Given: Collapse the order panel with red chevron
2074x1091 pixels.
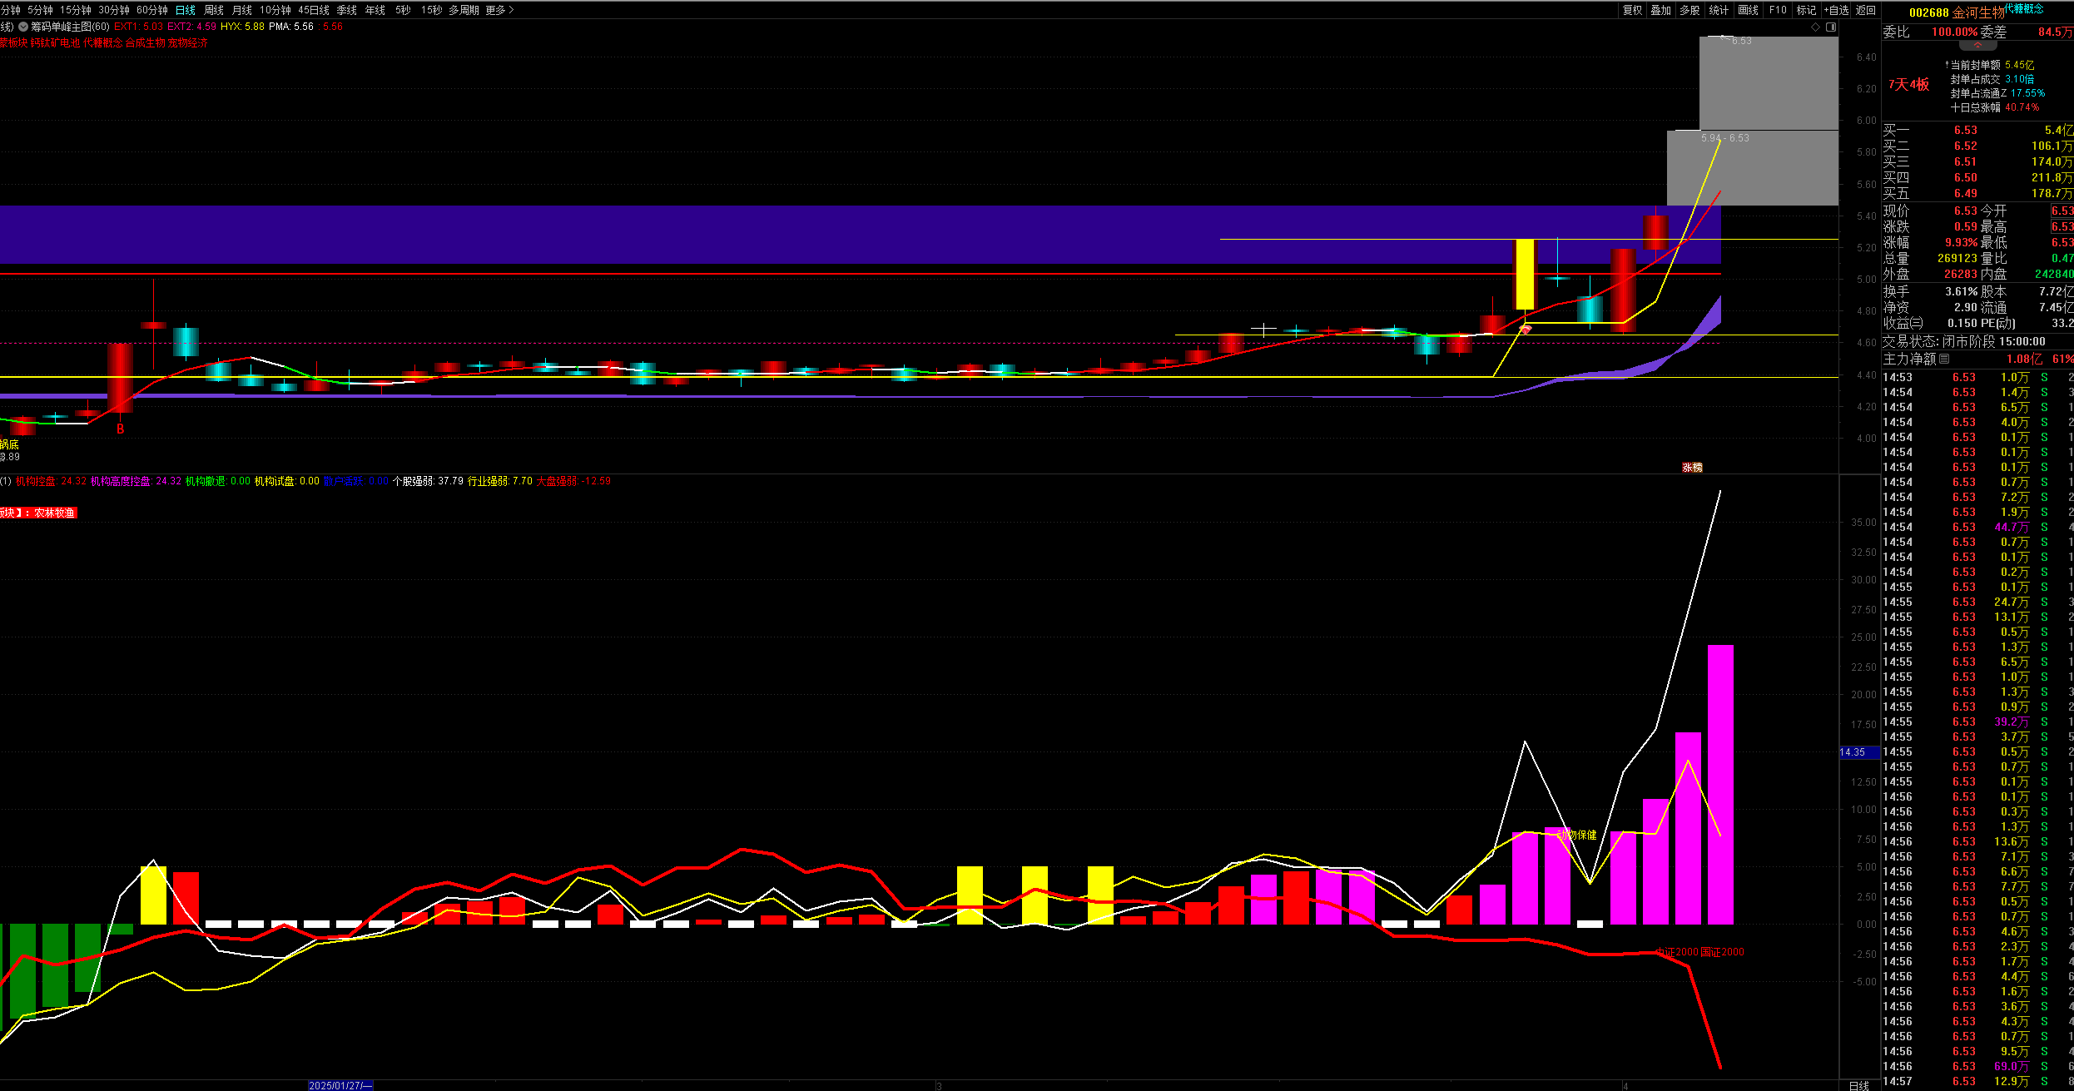Looking at the screenshot, I should pos(1977,45).
